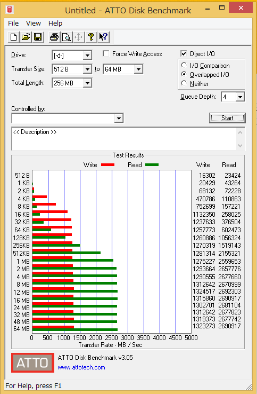This screenshot has width=257, height=394.
Task: Close the ATTO Disk Benchmark window
Action: [241, 8]
